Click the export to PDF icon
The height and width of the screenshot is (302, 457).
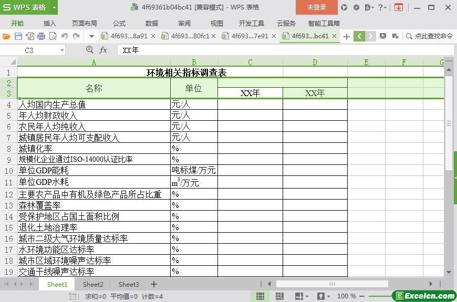click(x=30, y=36)
